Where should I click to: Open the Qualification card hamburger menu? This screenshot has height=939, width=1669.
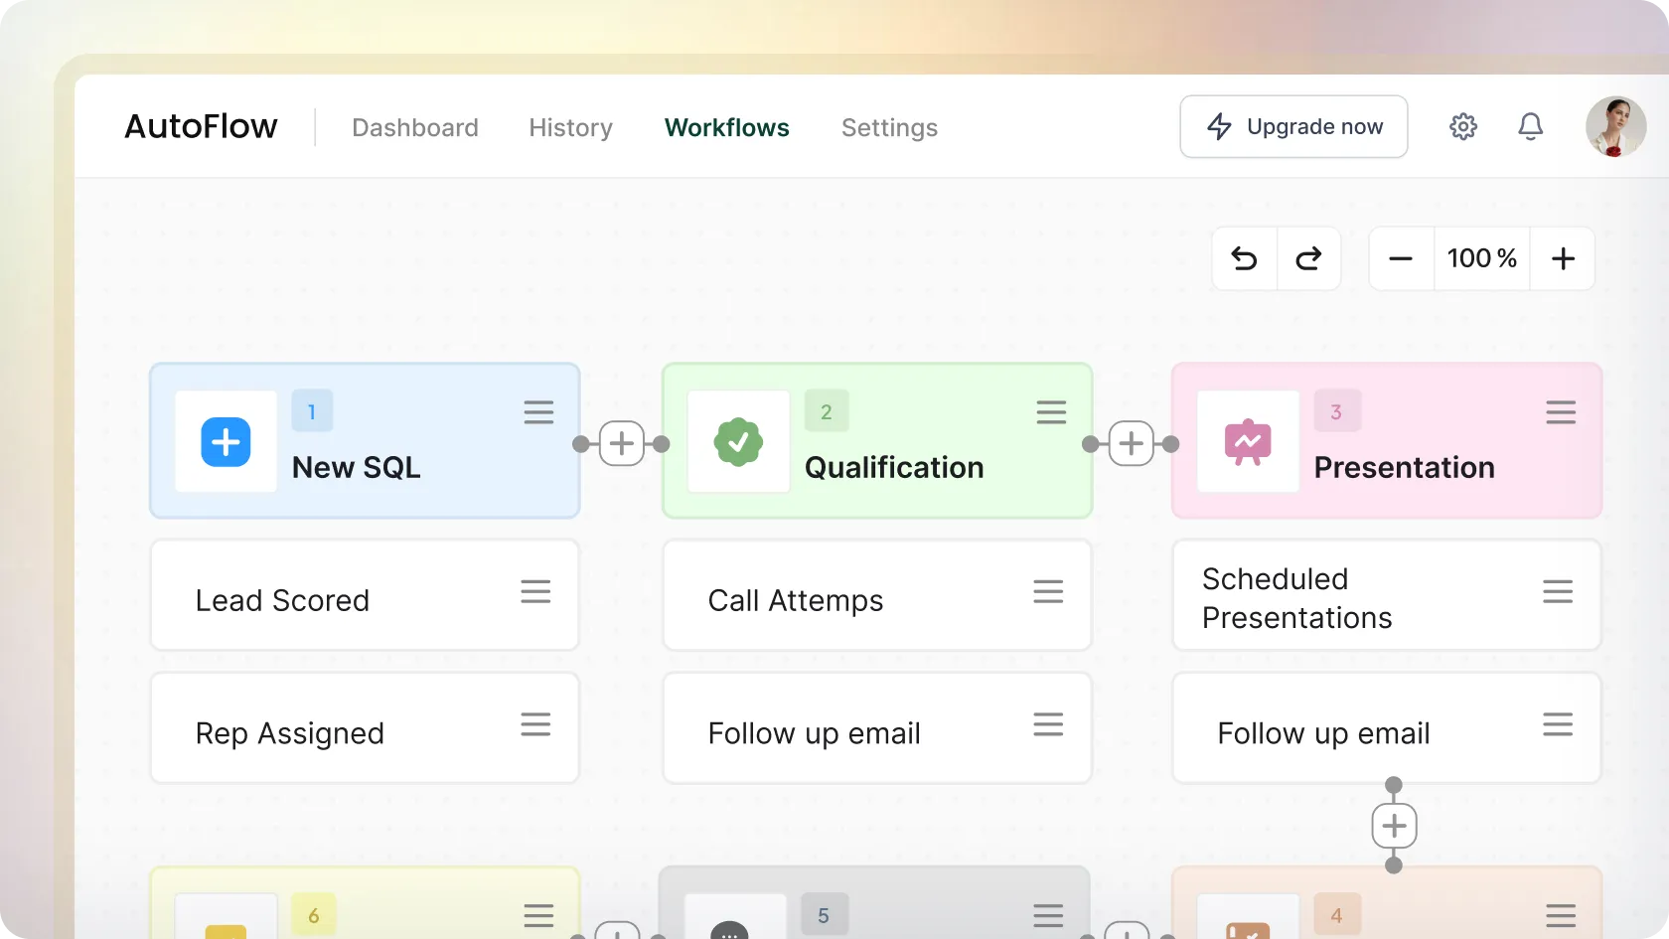1051,412
